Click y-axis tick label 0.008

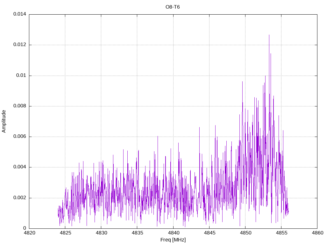(20, 106)
